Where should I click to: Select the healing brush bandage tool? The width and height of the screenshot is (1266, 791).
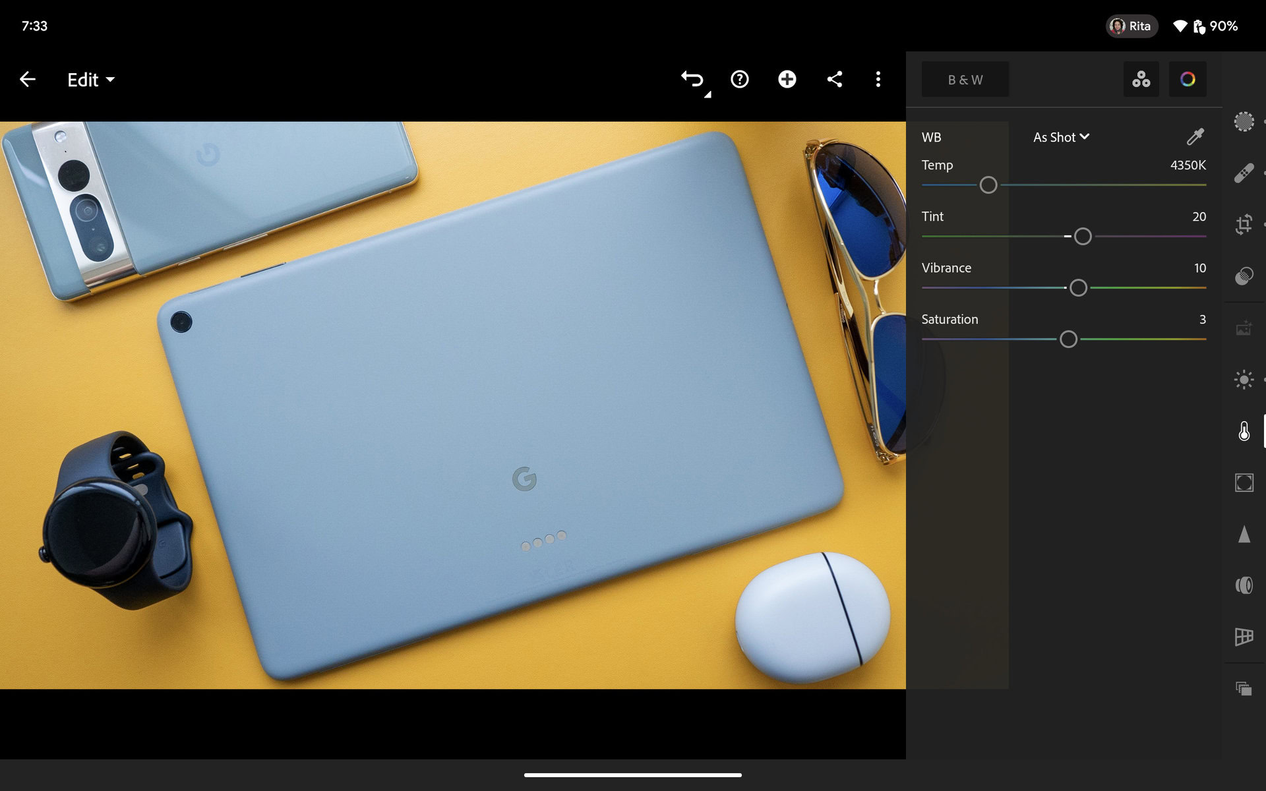coord(1244,173)
